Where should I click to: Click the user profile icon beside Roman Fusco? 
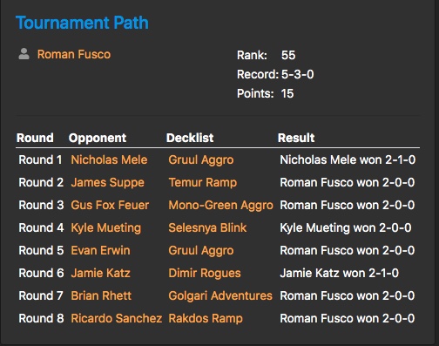24,54
